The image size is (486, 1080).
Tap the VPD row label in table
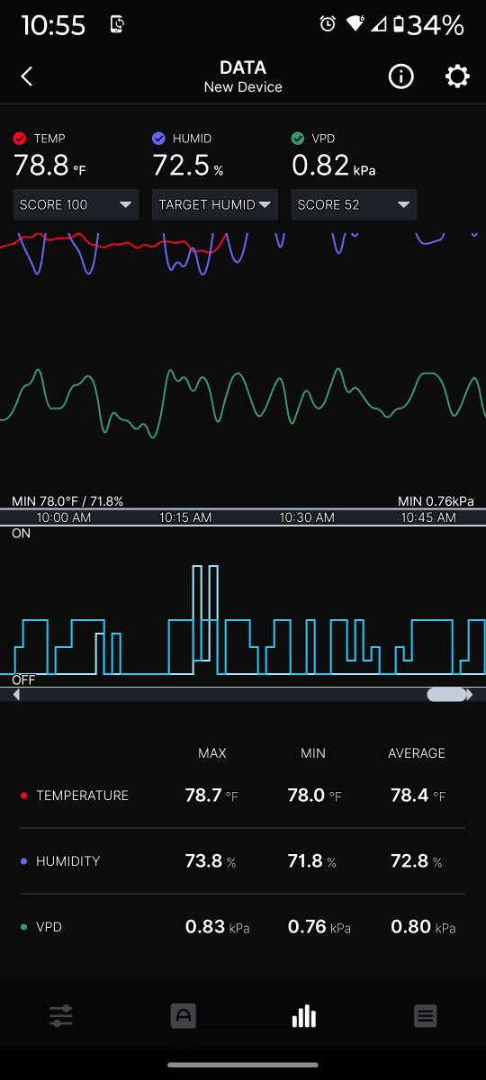point(49,927)
